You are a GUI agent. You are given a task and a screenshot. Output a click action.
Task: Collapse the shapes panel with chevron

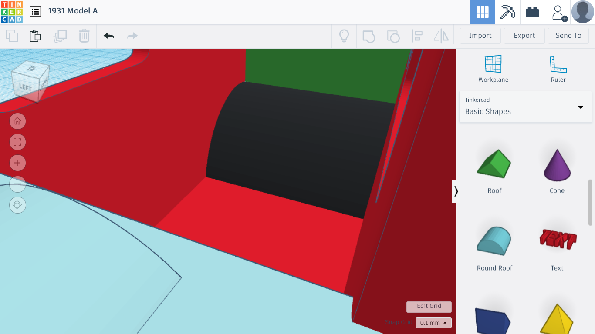456,191
